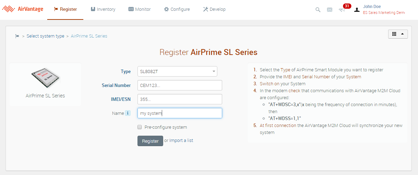Image resolution: width=418 pixels, height=175 pixels.
Task: Go to the Monitor tab
Action: tap(140, 9)
